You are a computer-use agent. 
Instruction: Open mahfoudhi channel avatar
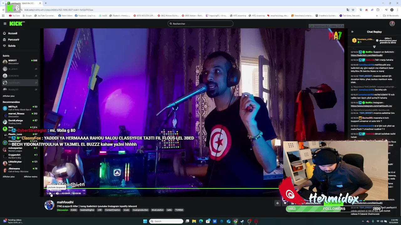[x=49, y=205]
